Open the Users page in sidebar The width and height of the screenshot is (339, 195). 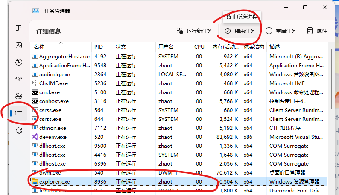point(19,96)
